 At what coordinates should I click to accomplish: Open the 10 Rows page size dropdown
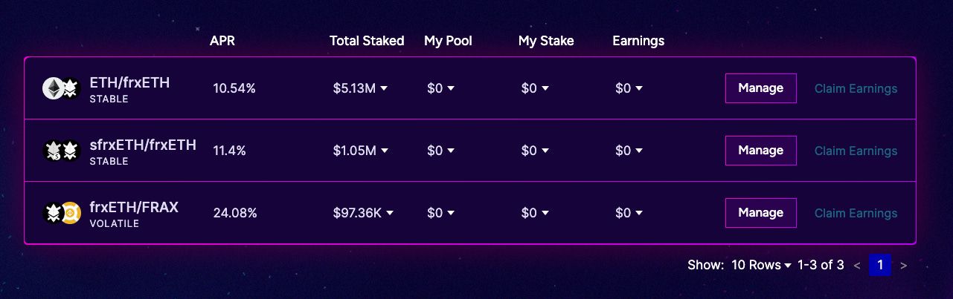click(x=761, y=265)
